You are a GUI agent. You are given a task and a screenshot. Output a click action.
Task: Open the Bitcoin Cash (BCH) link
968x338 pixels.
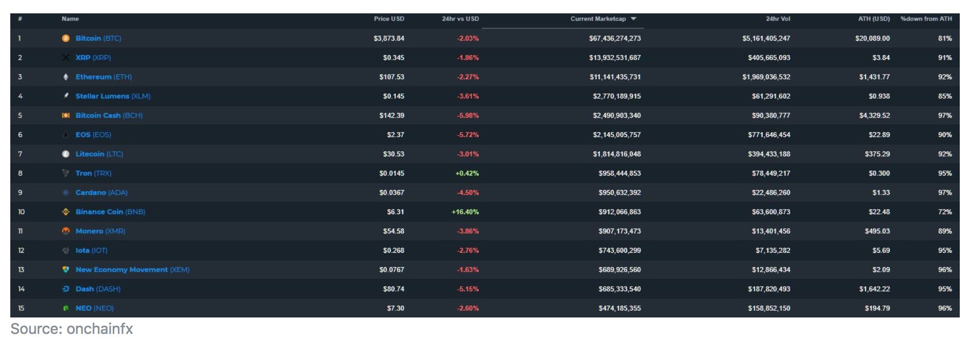click(x=109, y=116)
